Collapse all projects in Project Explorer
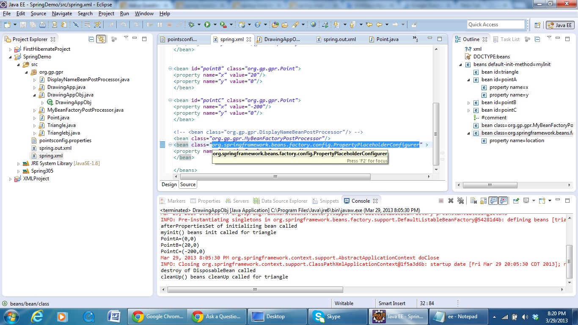Screen dimensions: 578x325 pyautogui.click(x=91, y=39)
